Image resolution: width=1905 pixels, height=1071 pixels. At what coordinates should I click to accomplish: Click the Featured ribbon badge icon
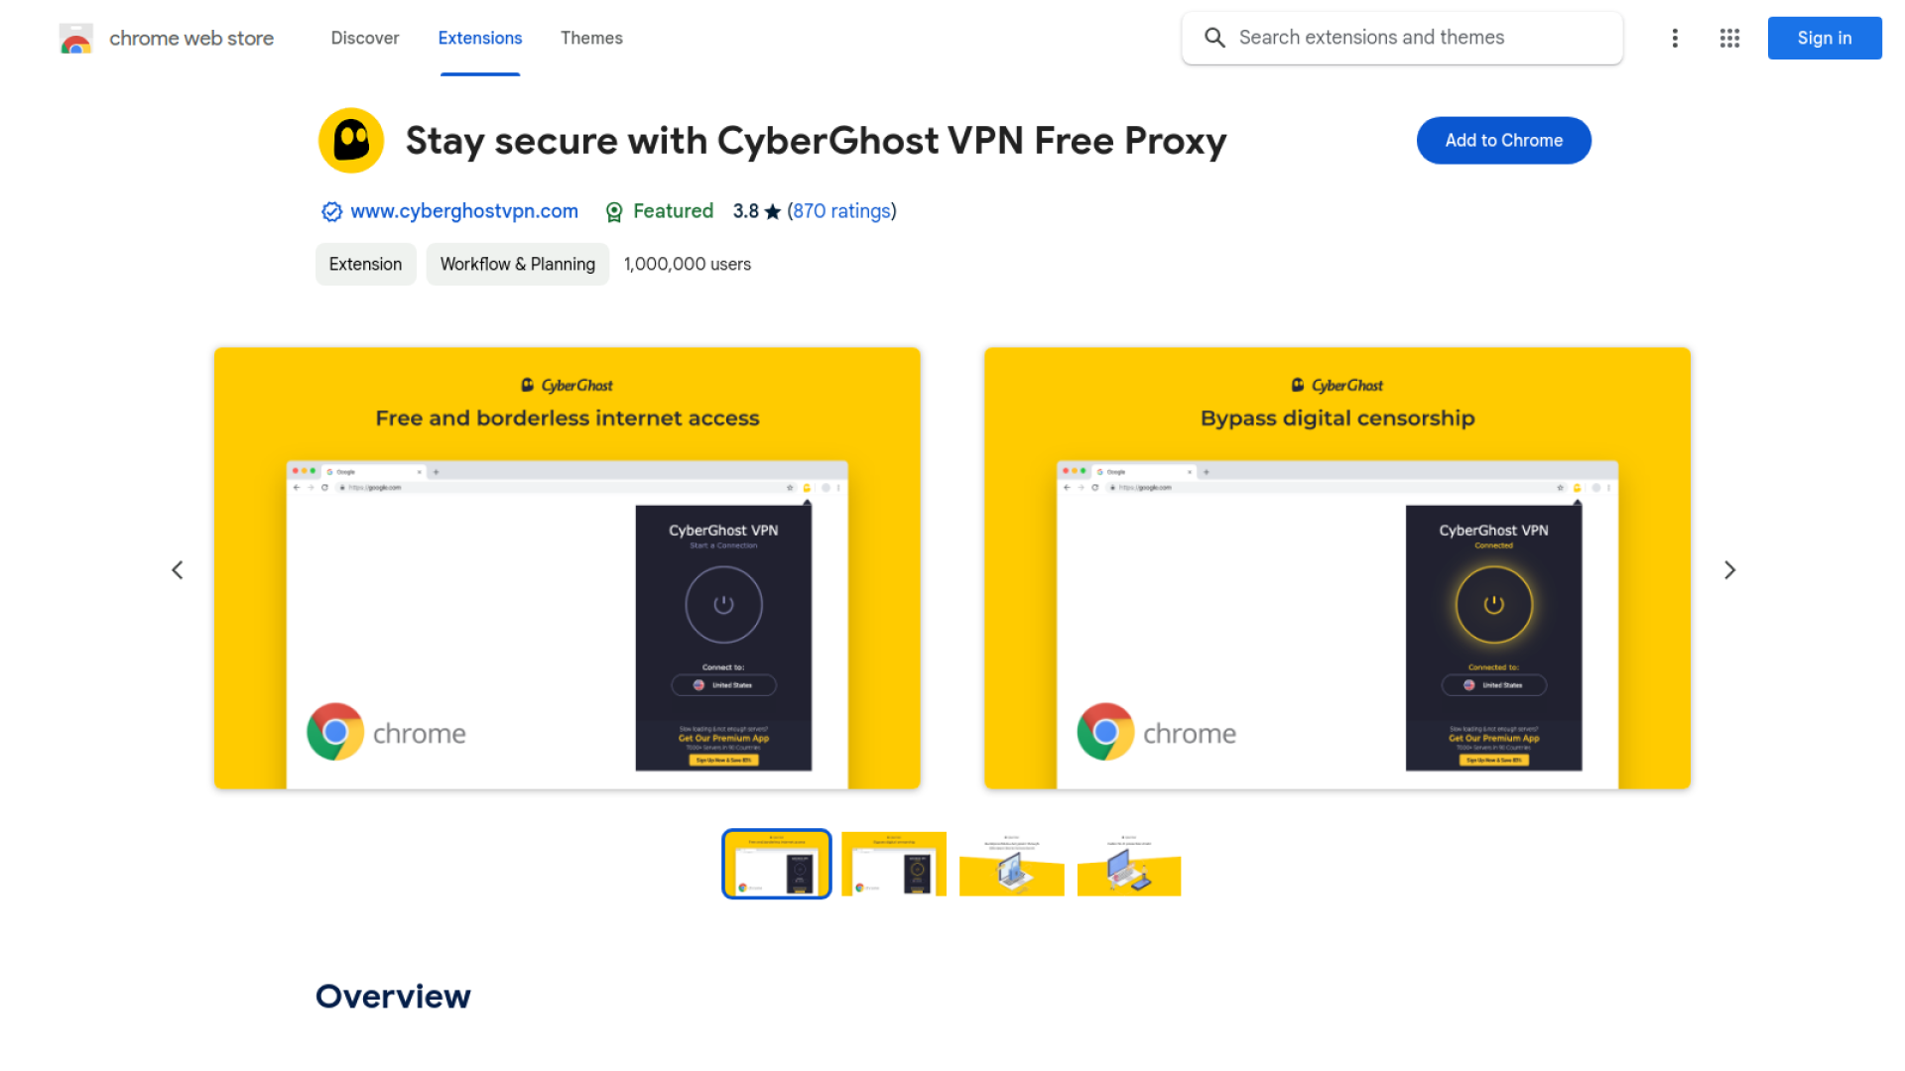point(613,211)
